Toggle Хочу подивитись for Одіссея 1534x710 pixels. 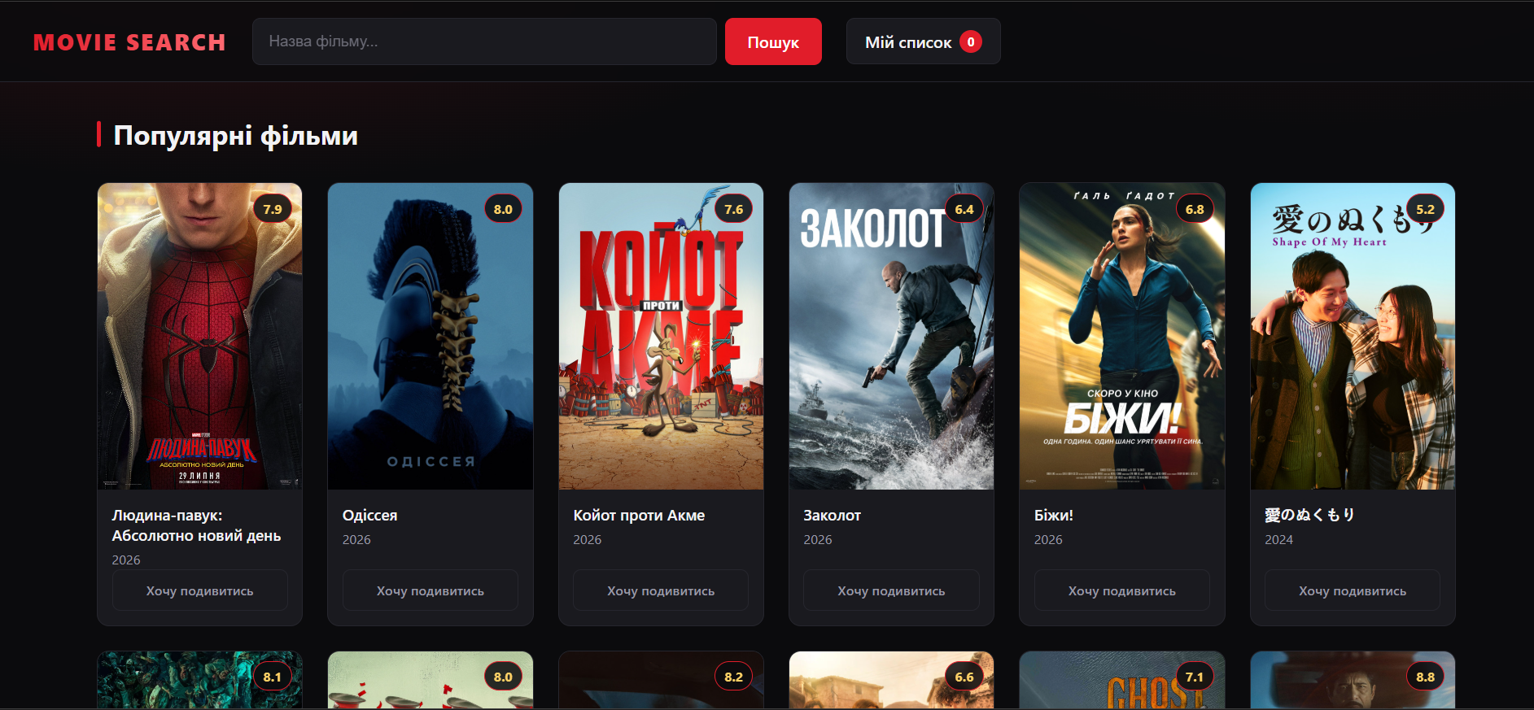[x=430, y=590]
